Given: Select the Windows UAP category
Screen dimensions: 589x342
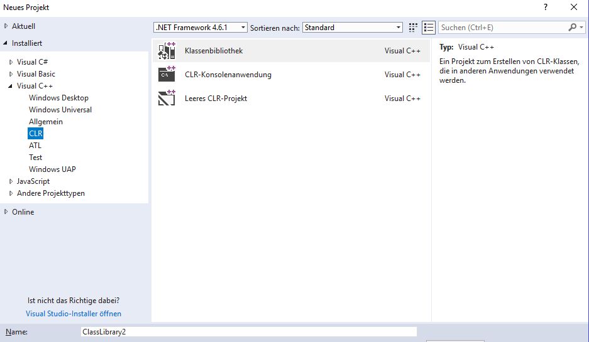Looking at the screenshot, I should pos(52,169).
